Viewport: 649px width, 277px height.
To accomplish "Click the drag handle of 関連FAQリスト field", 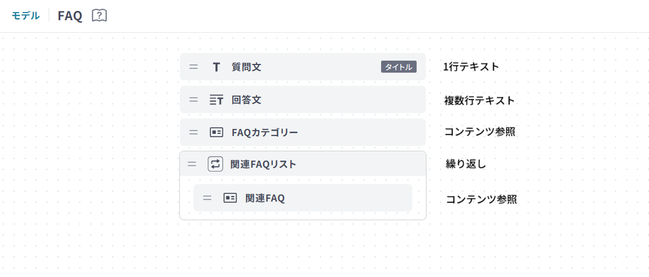I will [192, 164].
